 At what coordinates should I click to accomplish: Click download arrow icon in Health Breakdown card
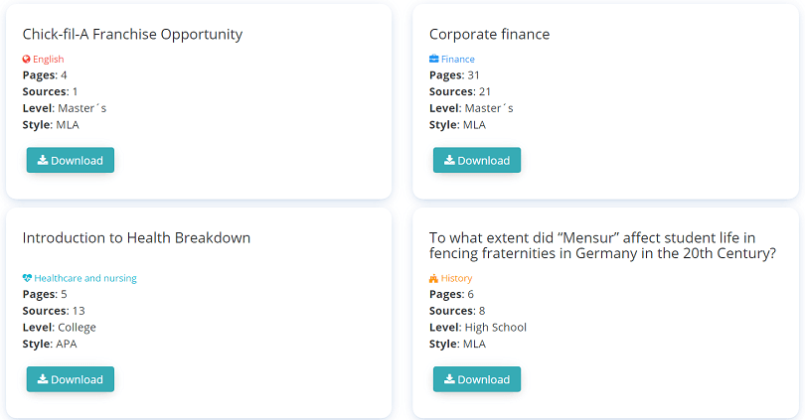(43, 379)
